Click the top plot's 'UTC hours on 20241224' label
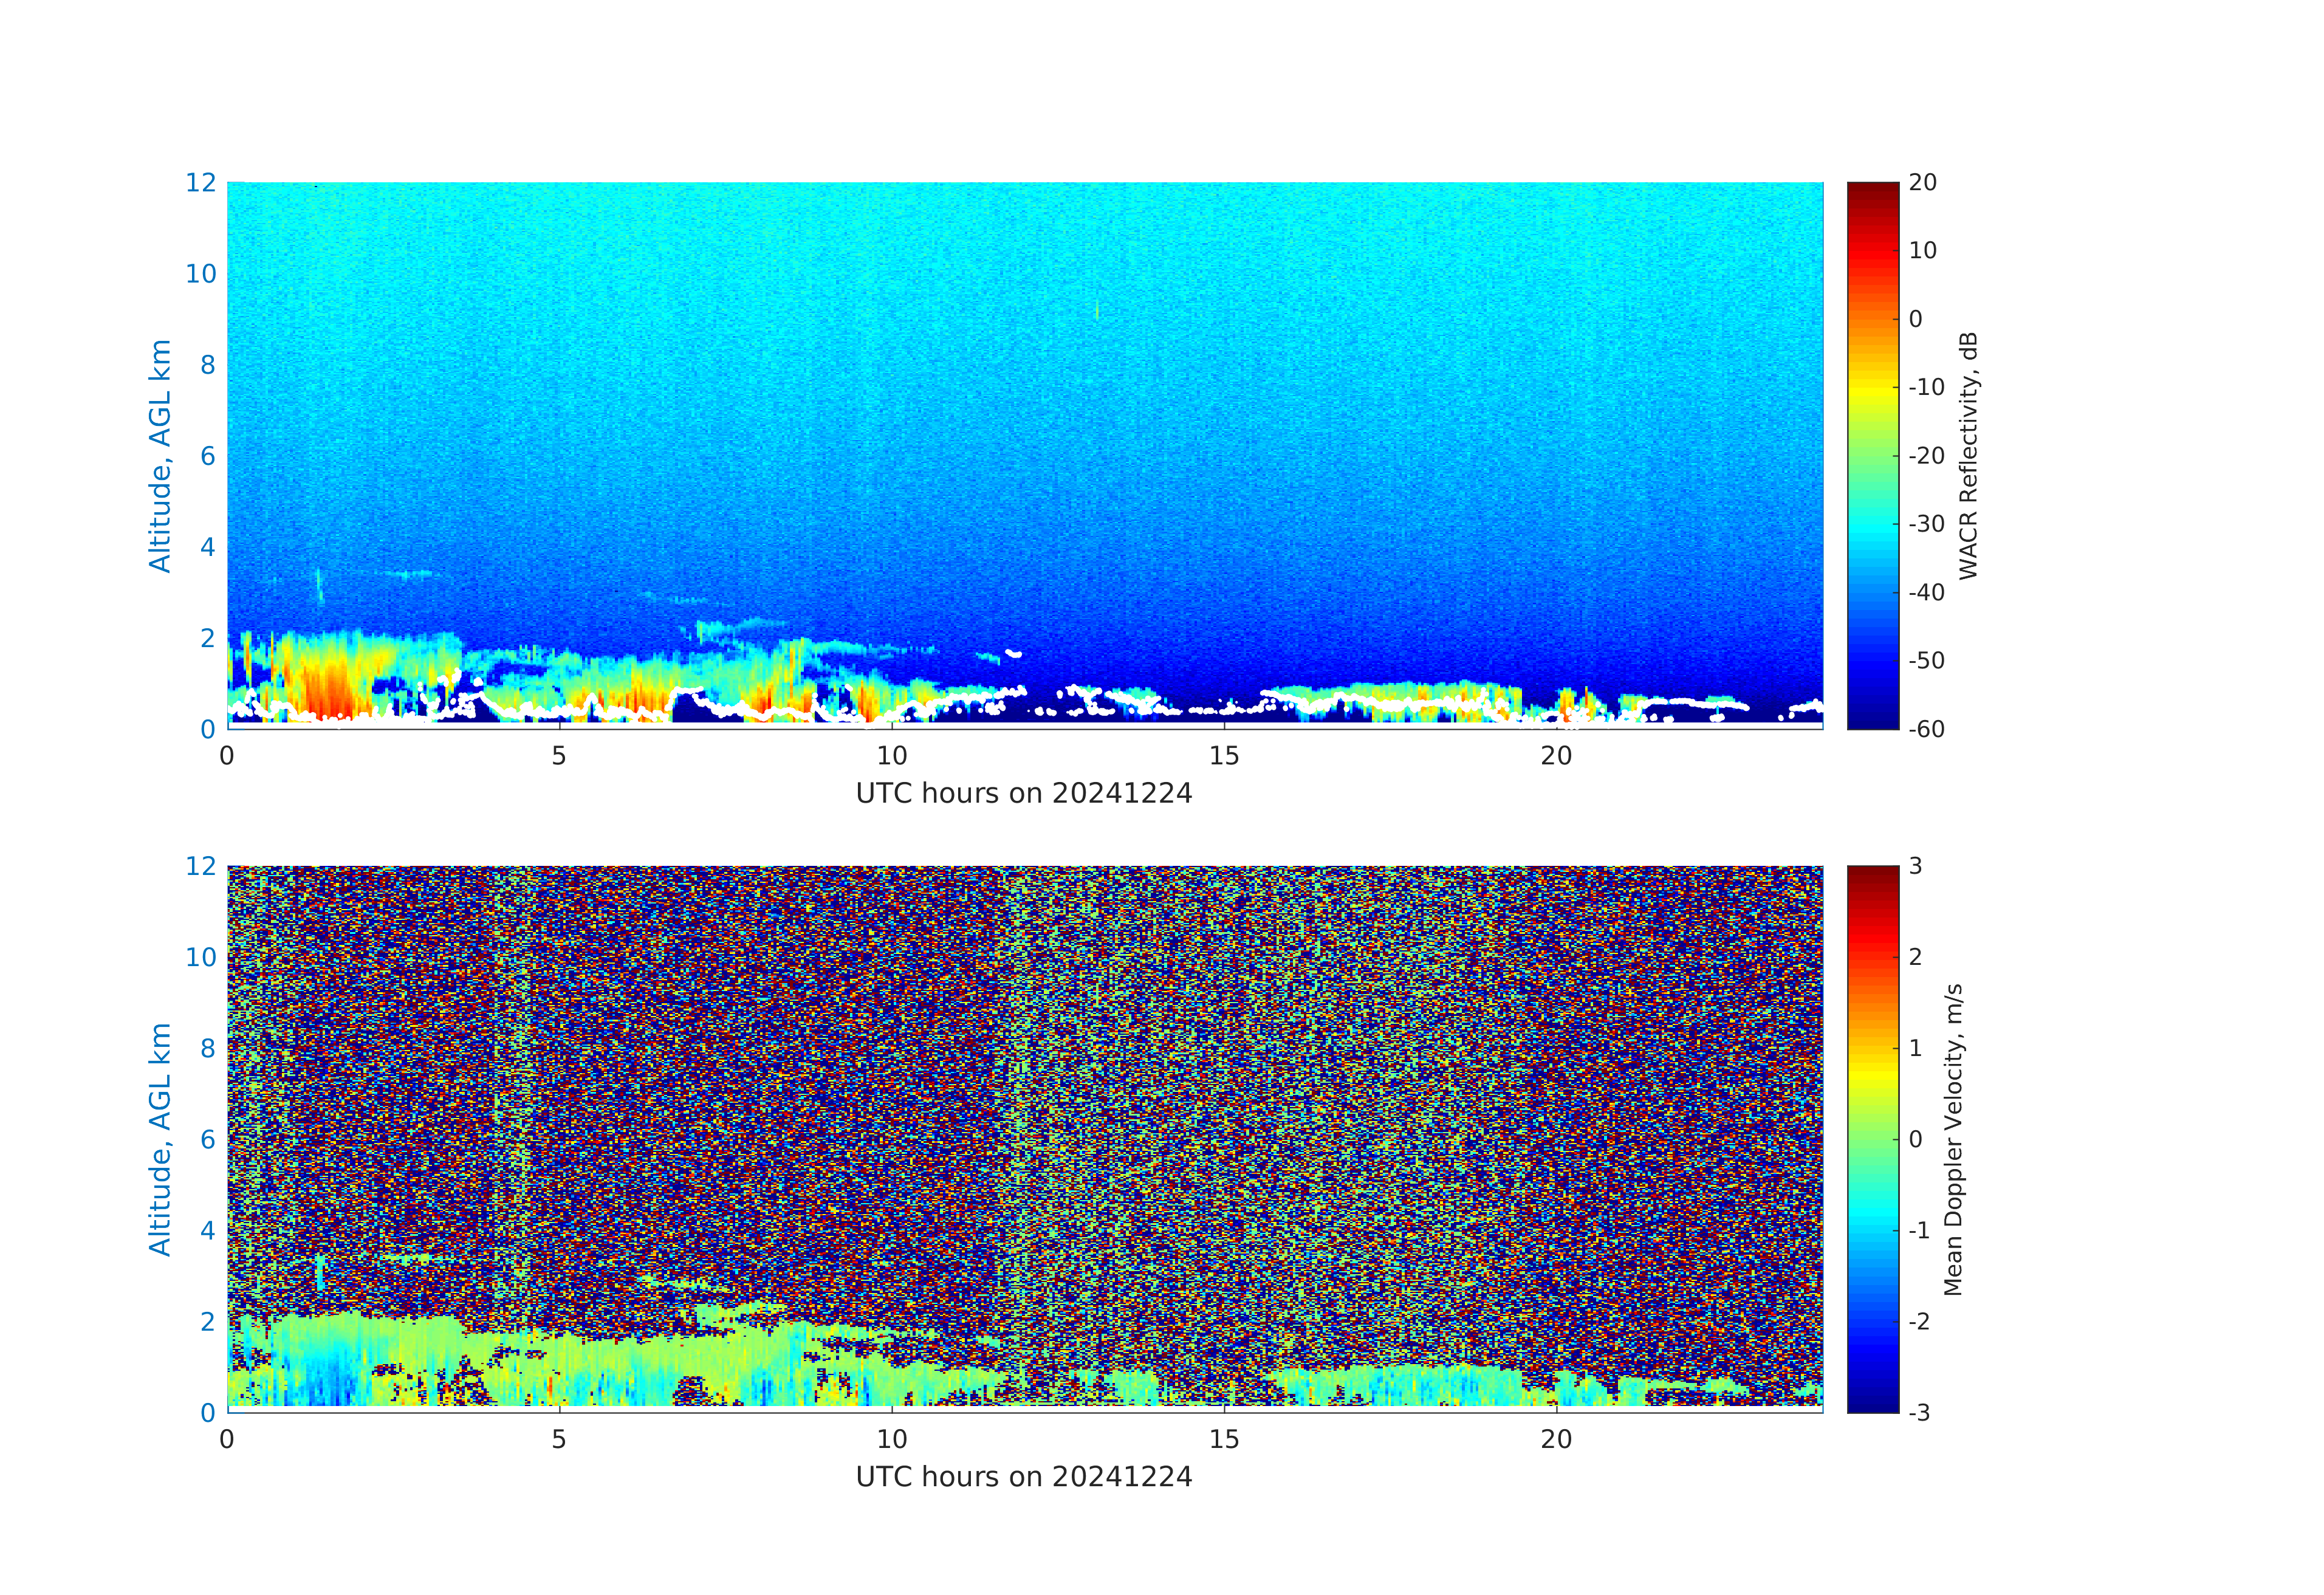Image resolution: width=2324 pixels, height=1595 pixels. tap(1024, 793)
